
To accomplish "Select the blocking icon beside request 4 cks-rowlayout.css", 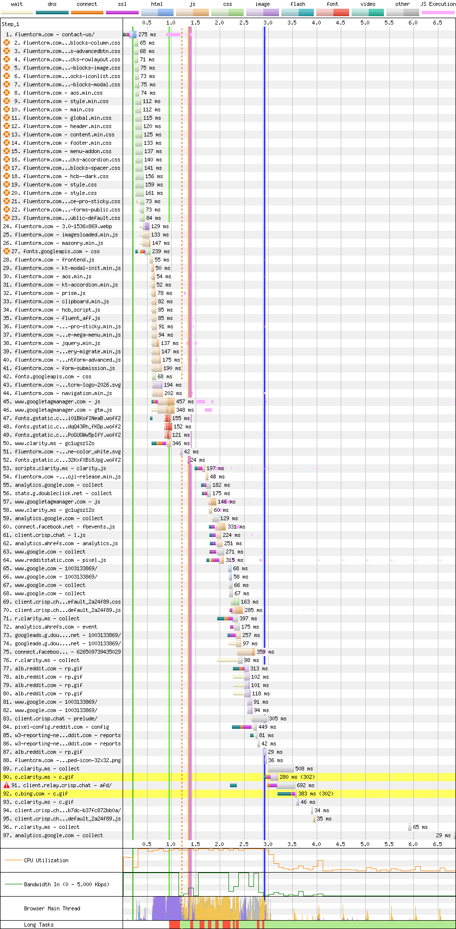I will (7, 59).
